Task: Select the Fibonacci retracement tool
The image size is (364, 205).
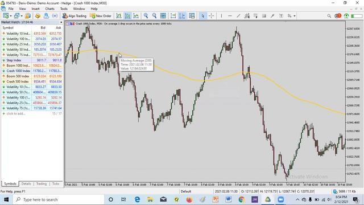Action: tap(255, 16)
